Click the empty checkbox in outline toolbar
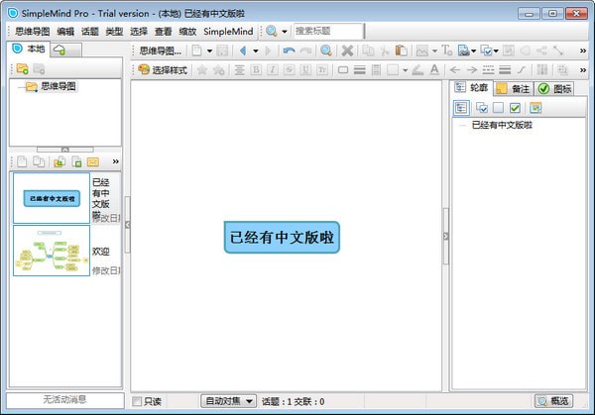Image resolution: width=595 pixels, height=415 pixels. click(x=498, y=108)
